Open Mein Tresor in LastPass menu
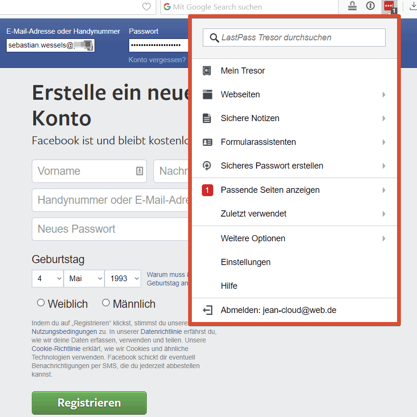 point(294,71)
